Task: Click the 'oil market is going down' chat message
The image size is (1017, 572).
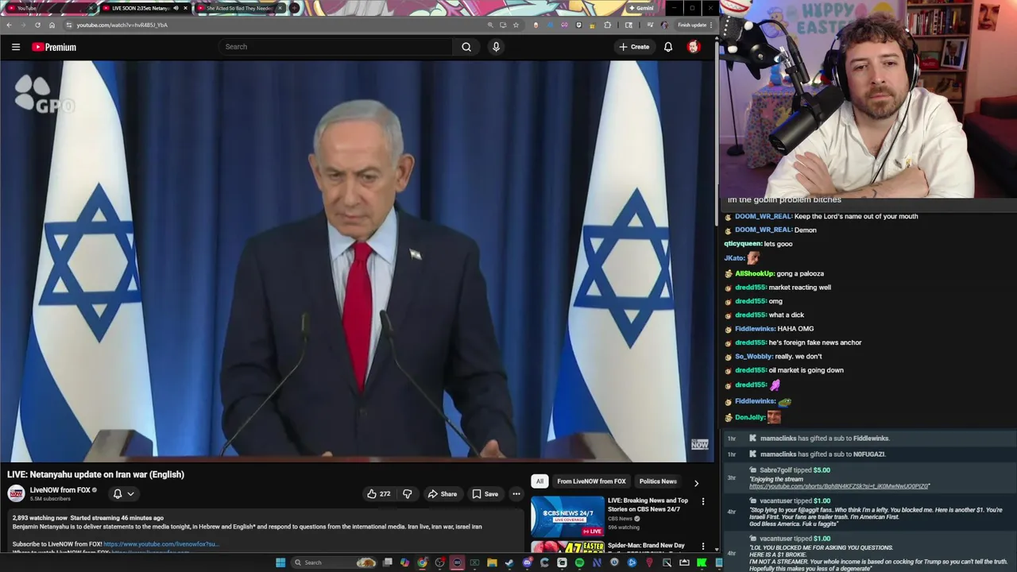Action: [x=806, y=370]
